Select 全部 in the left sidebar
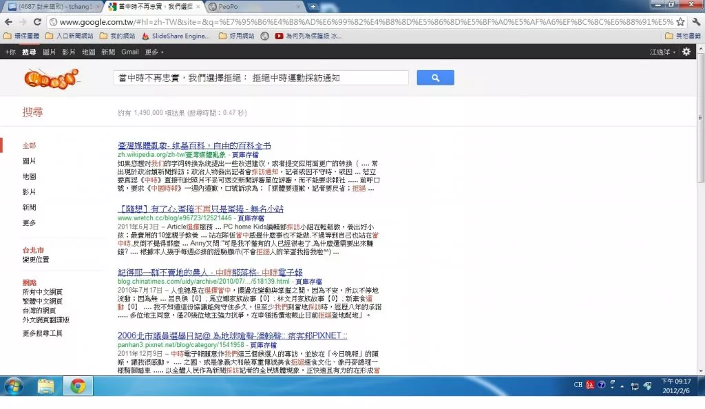This screenshot has width=705, height=409. [x=29, y=145]
